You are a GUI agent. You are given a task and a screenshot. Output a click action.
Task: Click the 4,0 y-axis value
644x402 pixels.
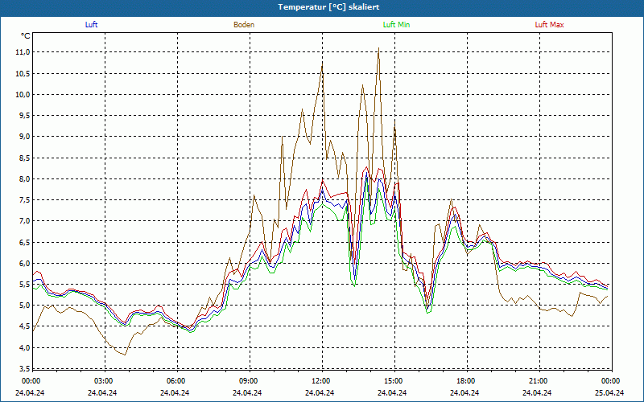(24, 348)
